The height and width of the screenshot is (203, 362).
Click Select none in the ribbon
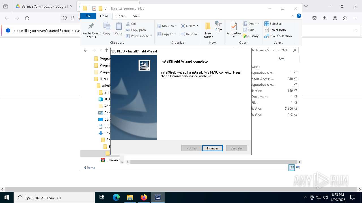[x=276, y=30]
